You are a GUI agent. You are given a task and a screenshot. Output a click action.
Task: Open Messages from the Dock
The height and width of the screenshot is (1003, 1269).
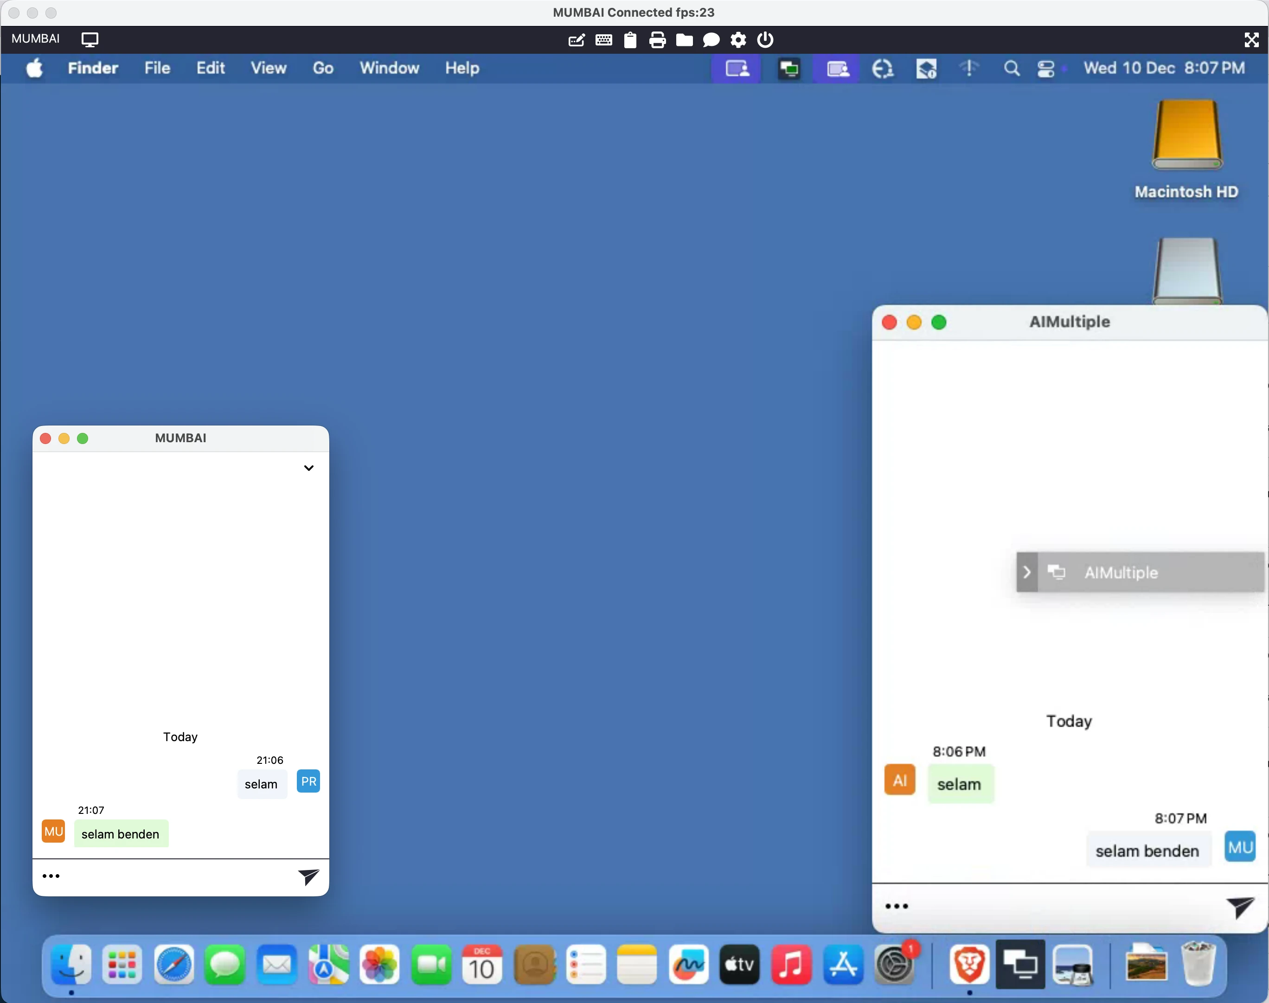point(225,964)
